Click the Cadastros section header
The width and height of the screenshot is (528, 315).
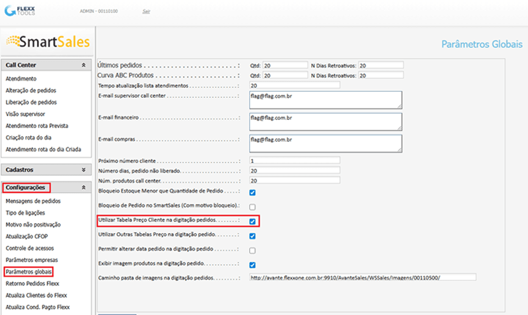pyautogui.click(x=46, y=170)
